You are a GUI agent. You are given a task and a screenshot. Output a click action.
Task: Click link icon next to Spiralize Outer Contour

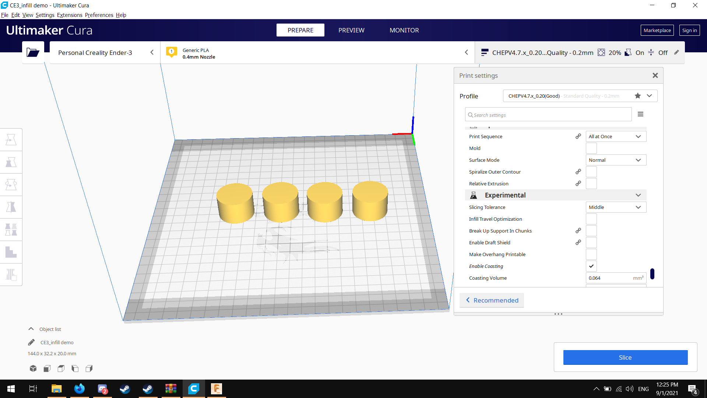click(x=578, y=172)
